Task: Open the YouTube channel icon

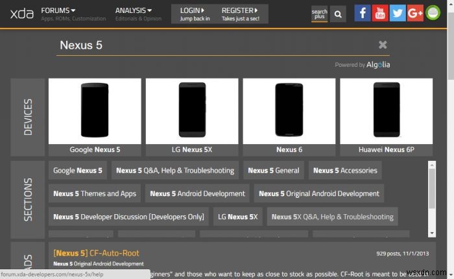Action: point(380,13)
